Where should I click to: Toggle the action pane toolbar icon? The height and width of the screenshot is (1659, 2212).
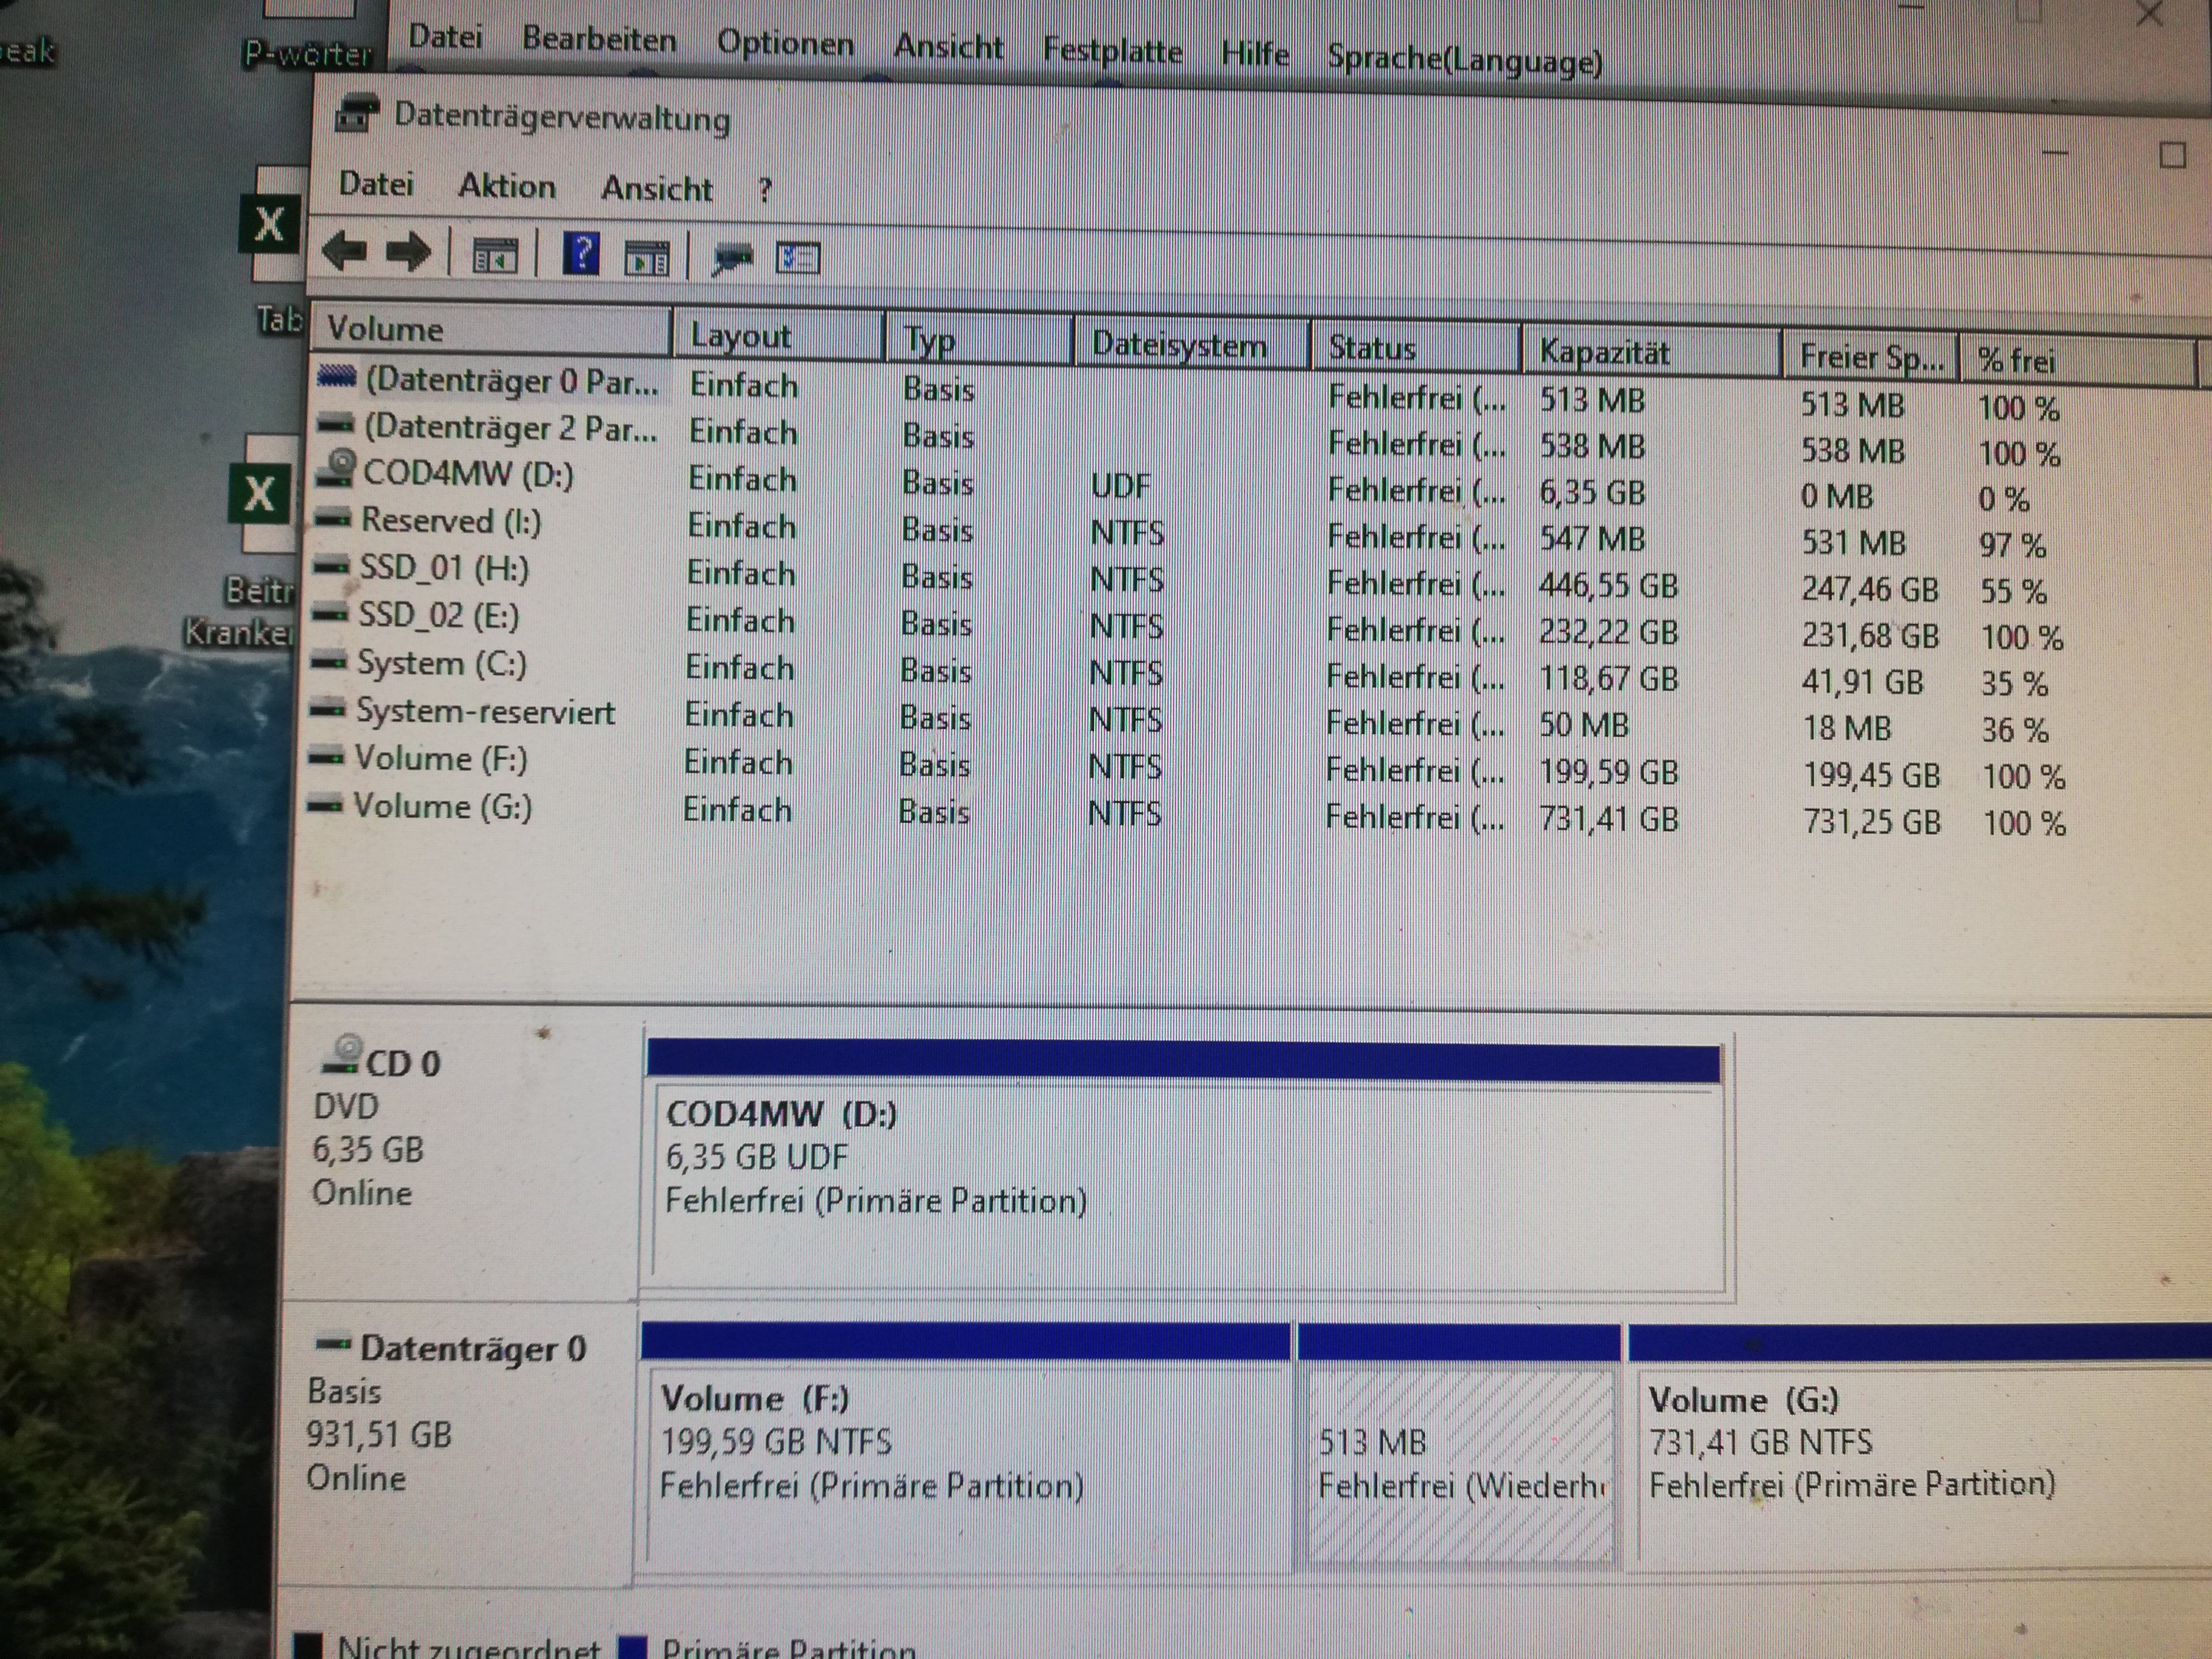coord(647,259)
